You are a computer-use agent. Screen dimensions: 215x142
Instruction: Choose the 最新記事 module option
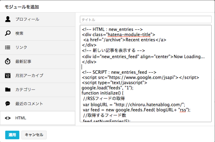click(x=23, y=61)
